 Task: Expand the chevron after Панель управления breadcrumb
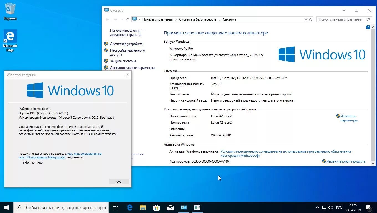[x=176, y=19]
